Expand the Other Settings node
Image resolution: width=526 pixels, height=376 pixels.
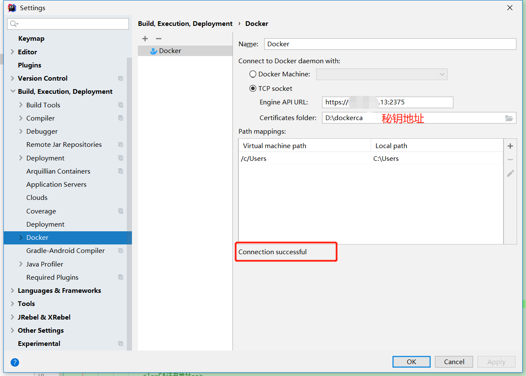(12, 331)
